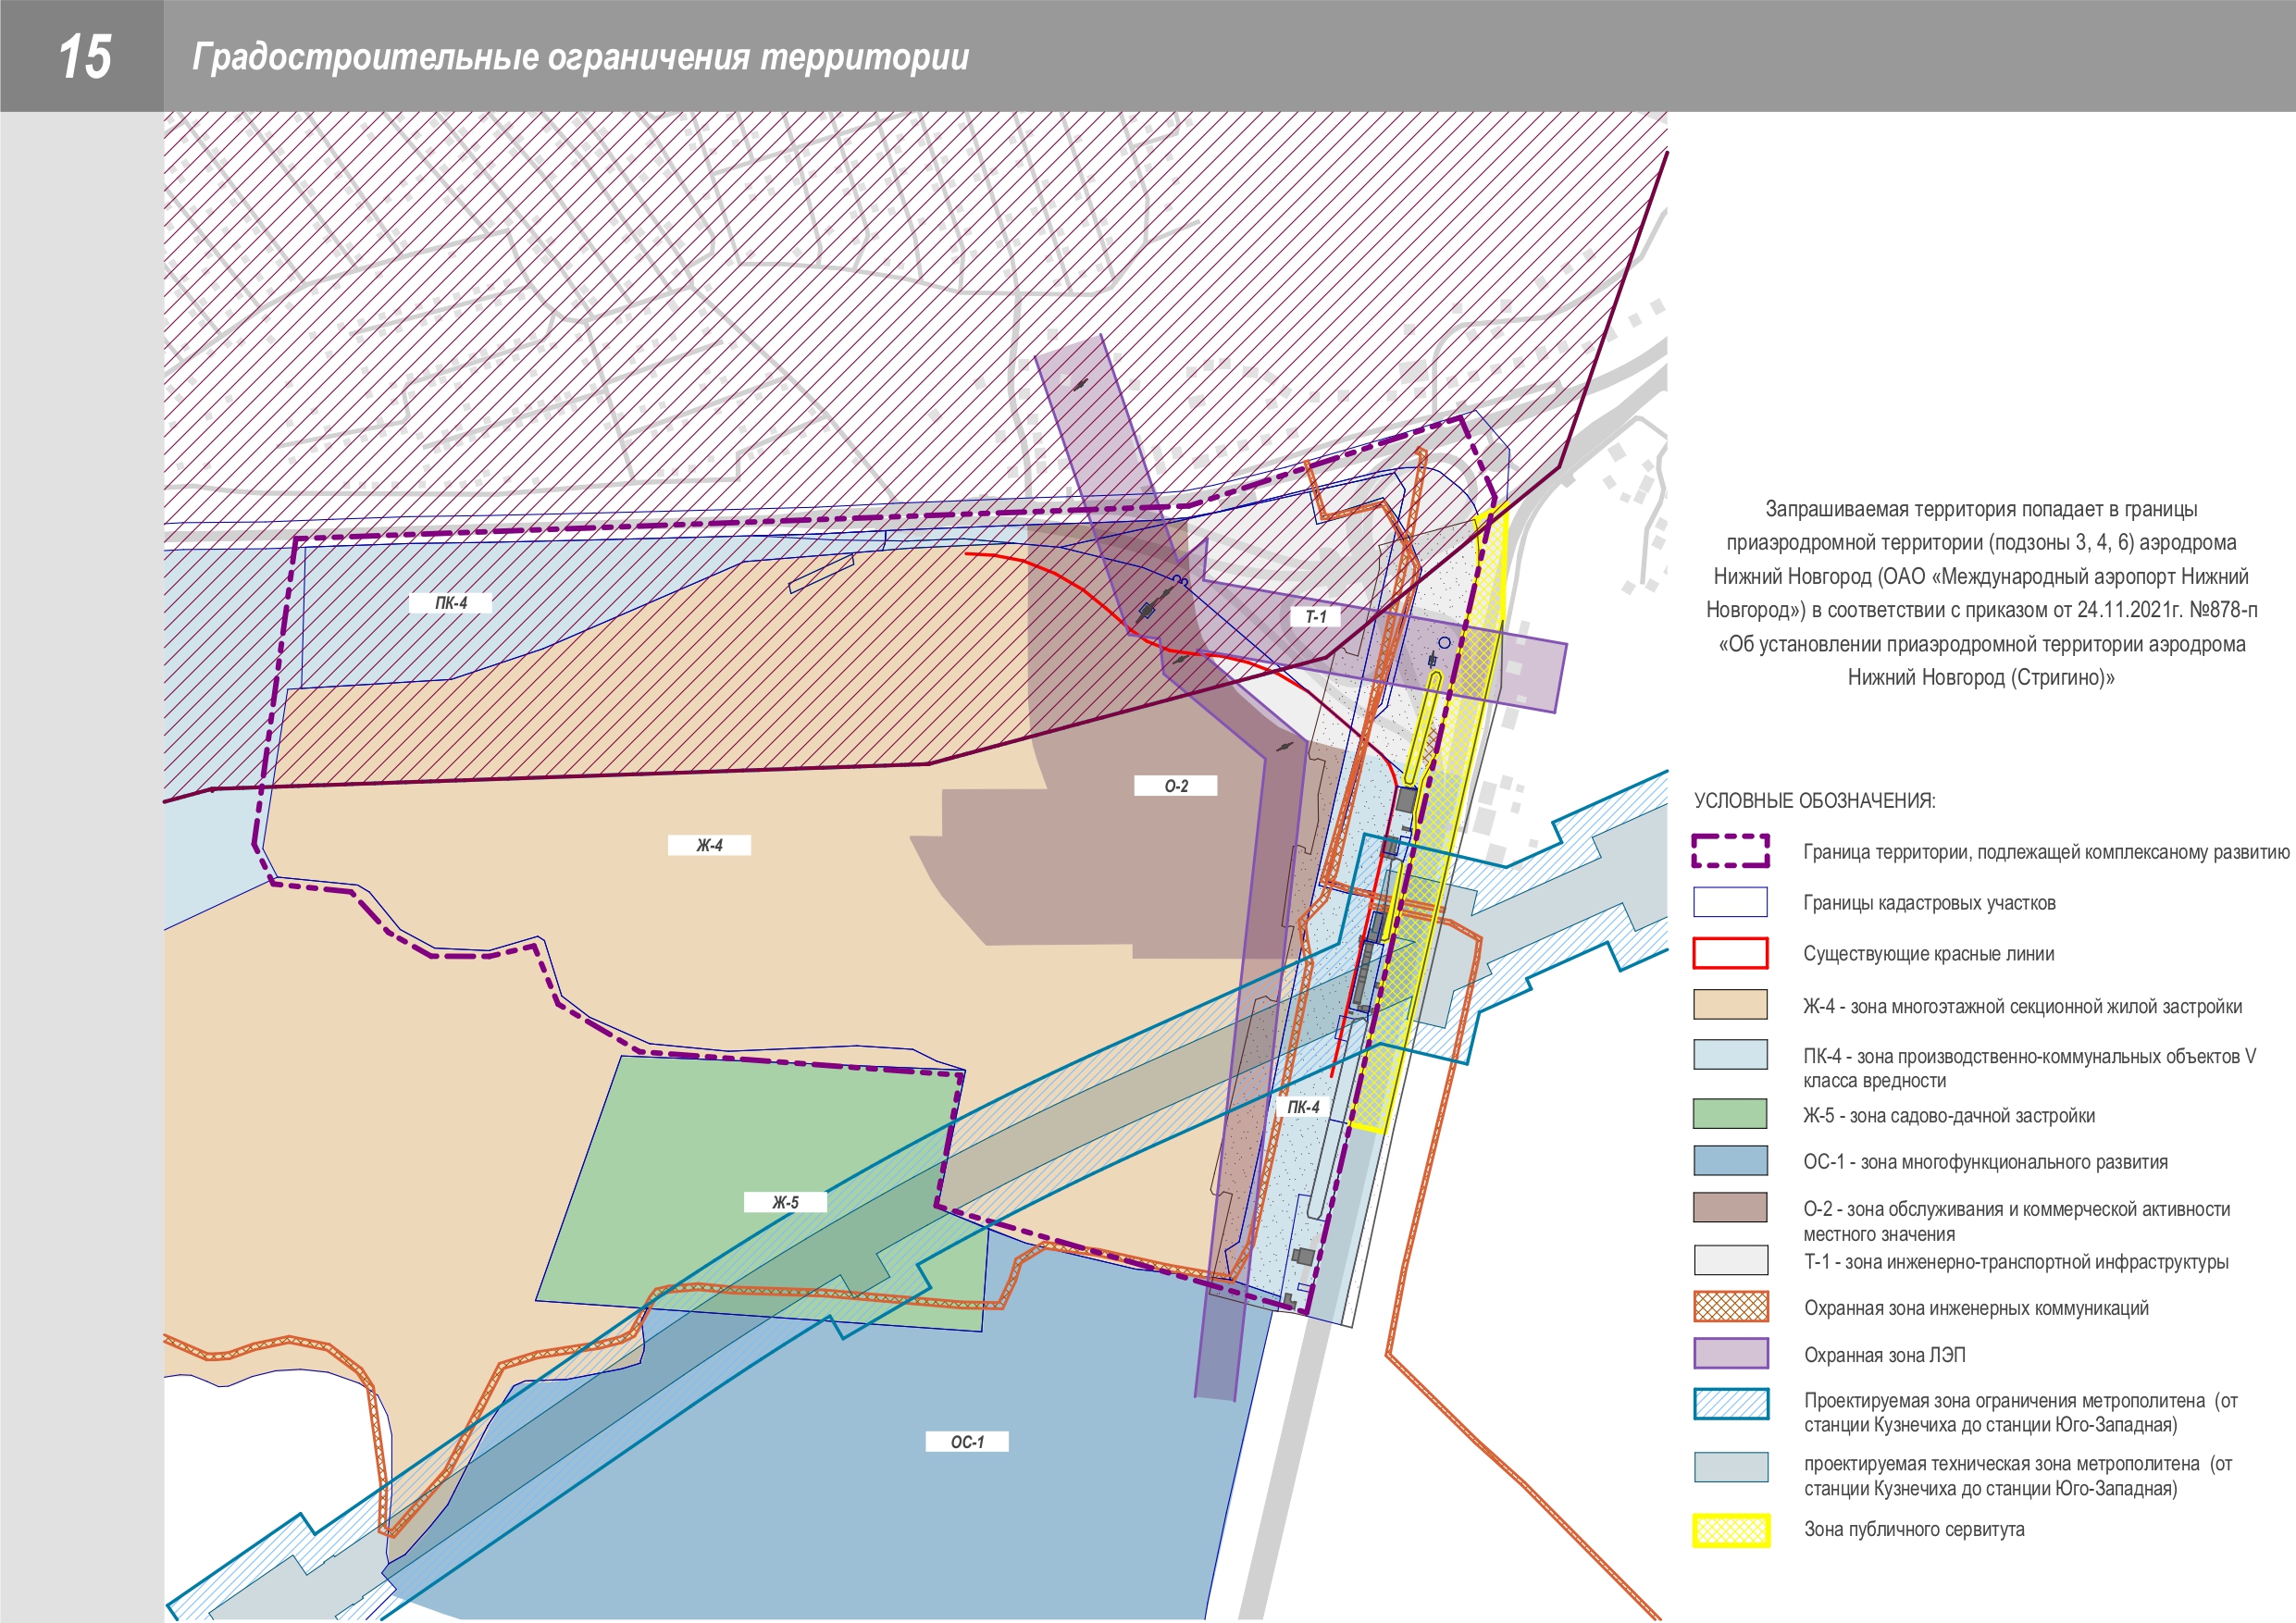Click the dashed purple boundary legend symbol
This screenshot has height=1623, width=2296.
(x=1730, y=851)
